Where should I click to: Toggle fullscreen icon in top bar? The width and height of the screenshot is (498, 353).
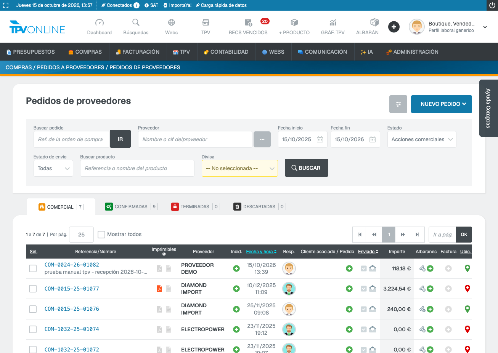click(x=6, y=5)
